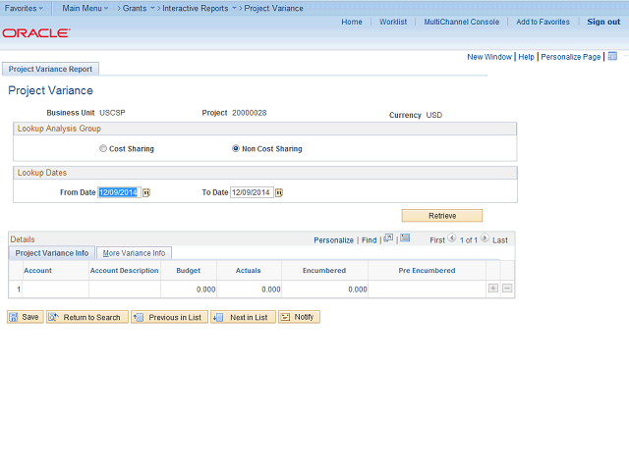Click the To Date input field
This screenshot has width=629, height=471.
pos(252,192)
